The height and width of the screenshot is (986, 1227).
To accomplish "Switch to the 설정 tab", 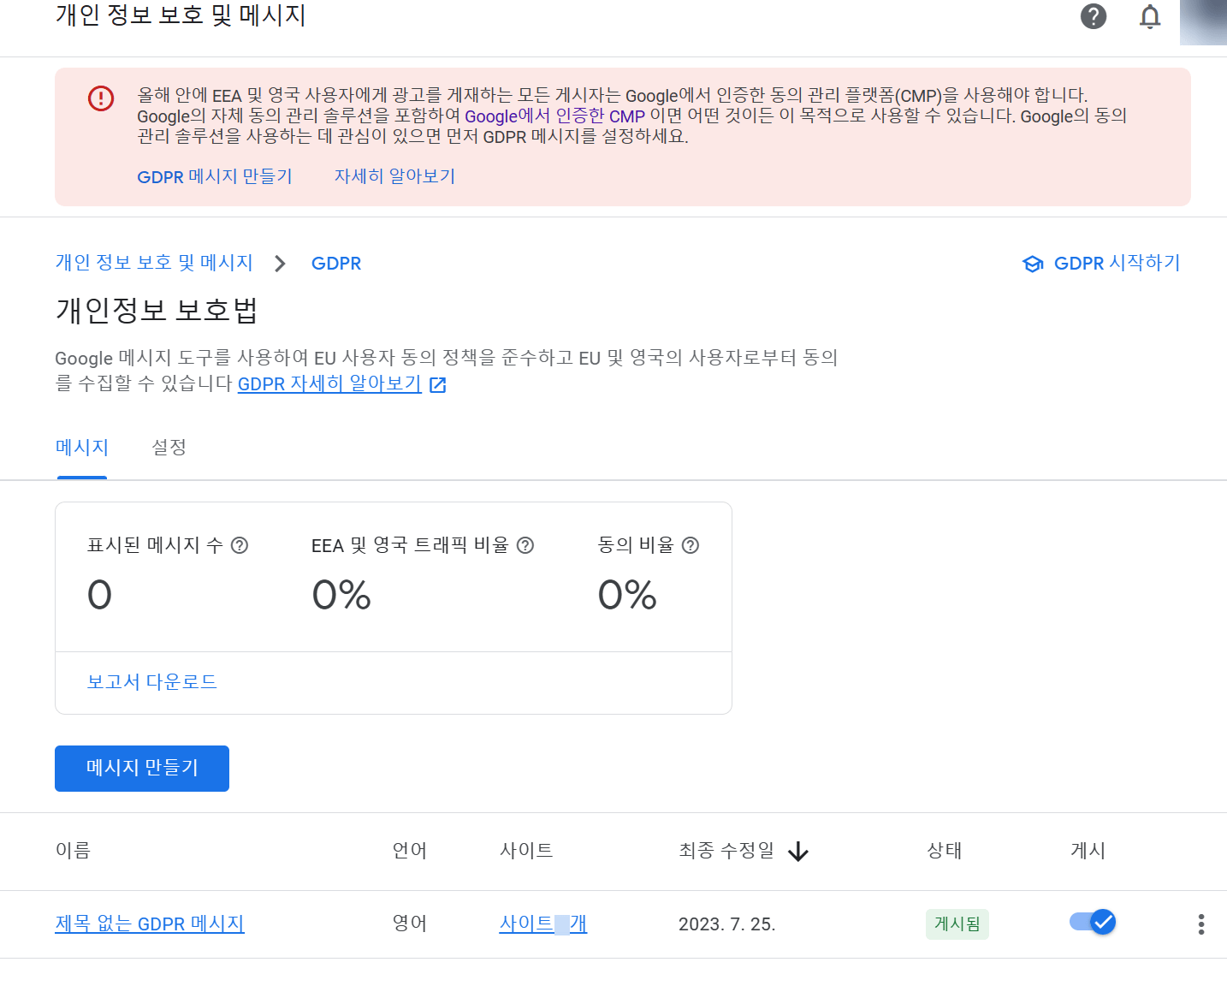I will (x=169, y=448).
